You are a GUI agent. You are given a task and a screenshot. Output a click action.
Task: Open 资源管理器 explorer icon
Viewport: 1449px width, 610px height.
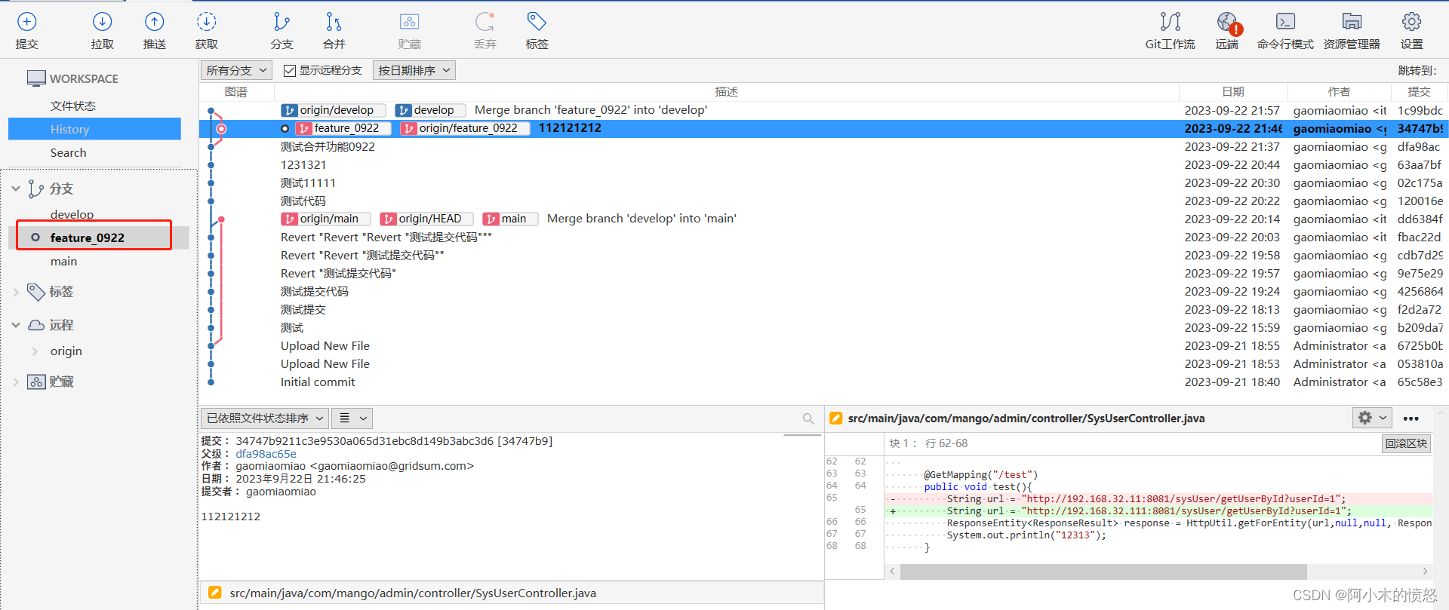point(1352,23)
